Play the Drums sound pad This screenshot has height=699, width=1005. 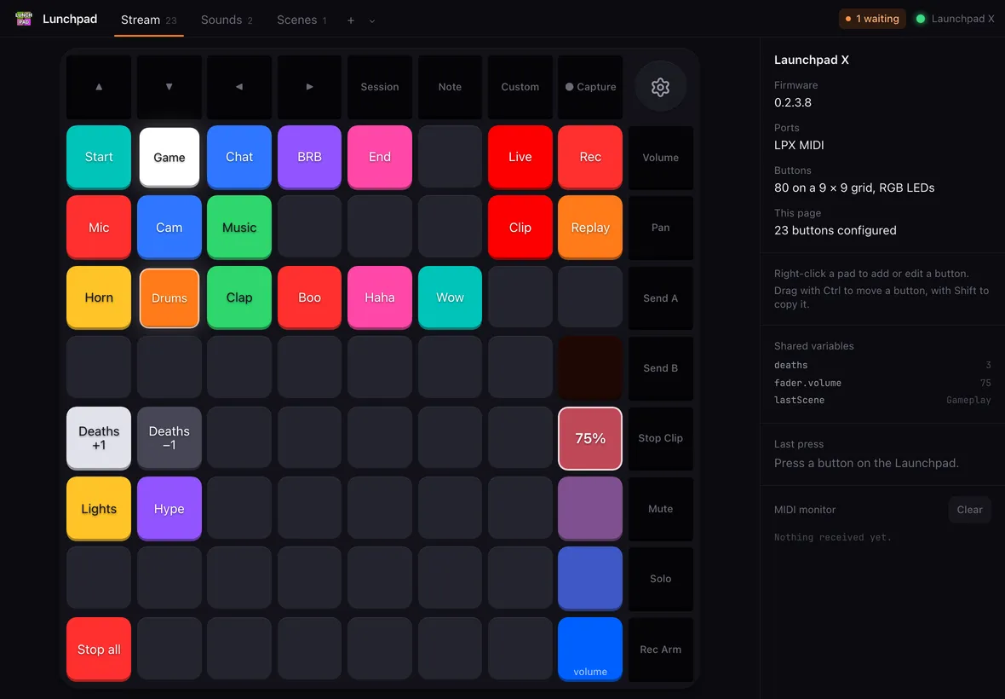click(169, 298)
